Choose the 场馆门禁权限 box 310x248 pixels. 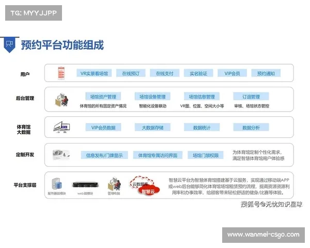[206, 155]
